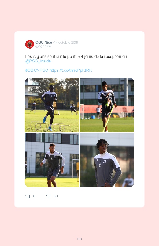Click the yellow pole in top-right photo
Image resolution: width=159 pixels, height=246 pixels.
109,119
